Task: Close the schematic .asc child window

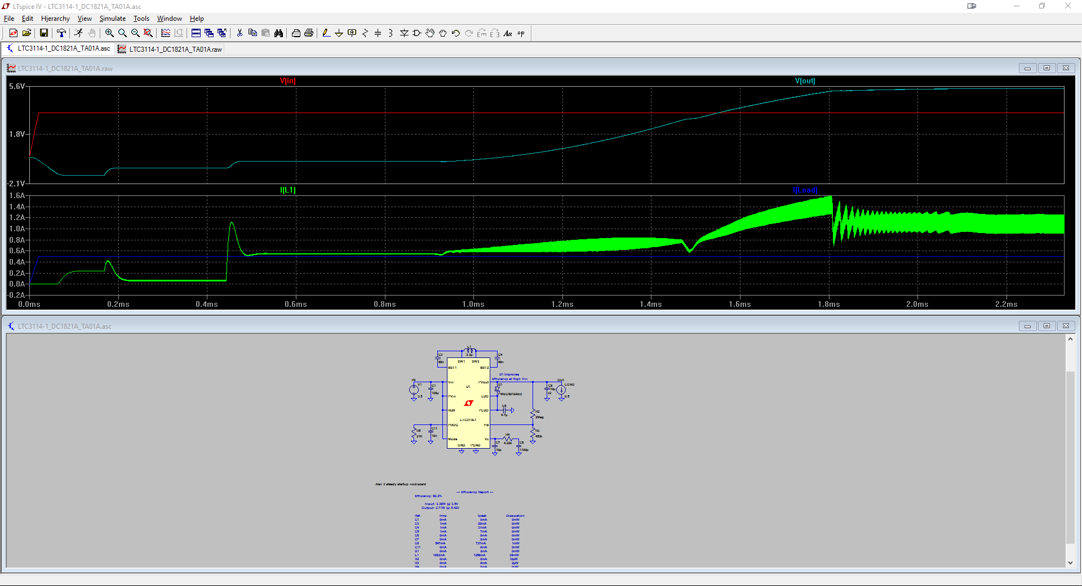Action: click(1066, 326)
